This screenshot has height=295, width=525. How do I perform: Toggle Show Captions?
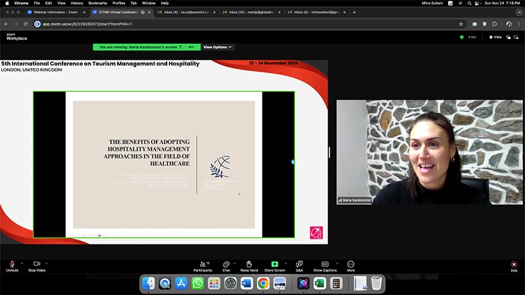pos(325,264)
